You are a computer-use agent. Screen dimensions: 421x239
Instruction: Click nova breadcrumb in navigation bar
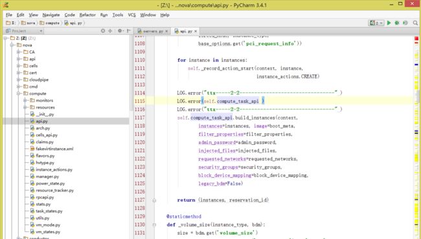point(28,23)
